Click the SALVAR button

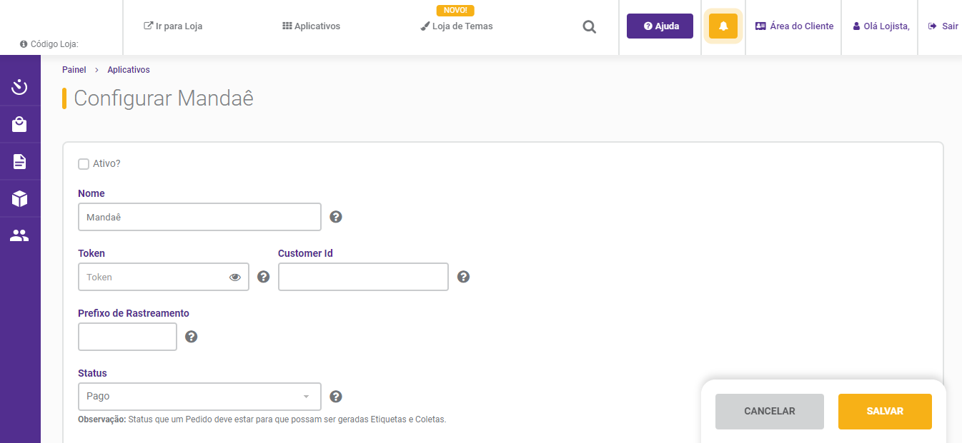tap(885, 412)
